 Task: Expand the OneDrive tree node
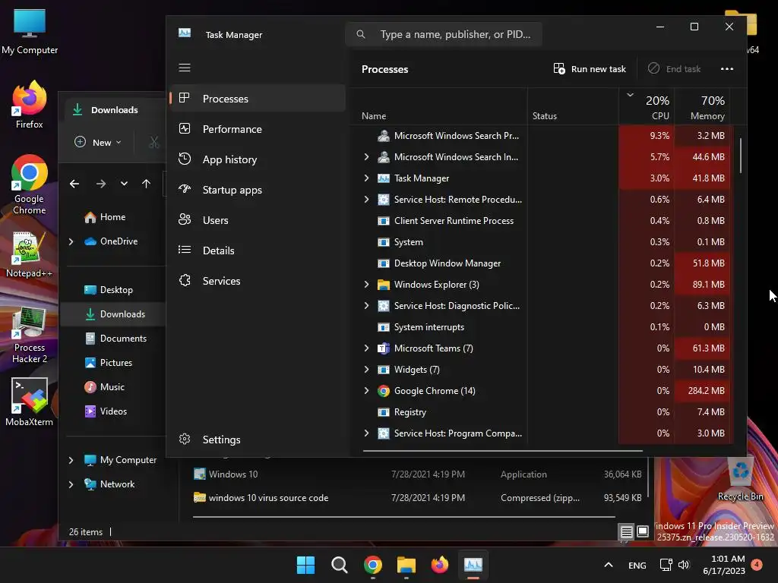71,241
